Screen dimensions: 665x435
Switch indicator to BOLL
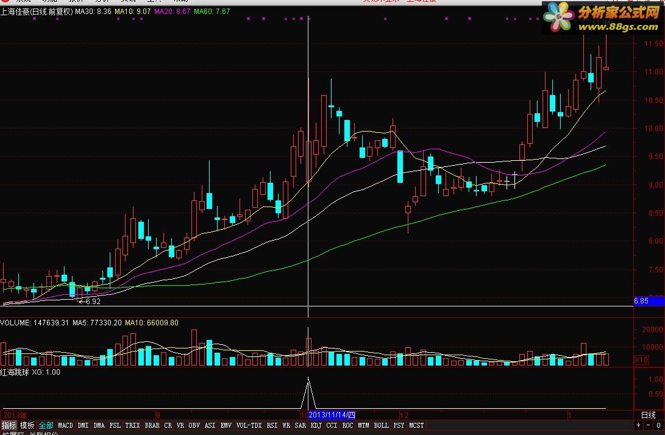pyautogui.click(x=381, y=425)
